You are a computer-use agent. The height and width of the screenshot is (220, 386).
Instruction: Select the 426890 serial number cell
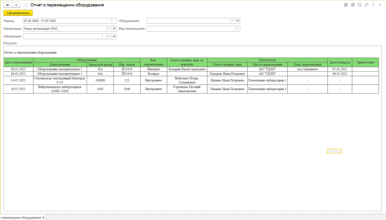click(100, 80)
